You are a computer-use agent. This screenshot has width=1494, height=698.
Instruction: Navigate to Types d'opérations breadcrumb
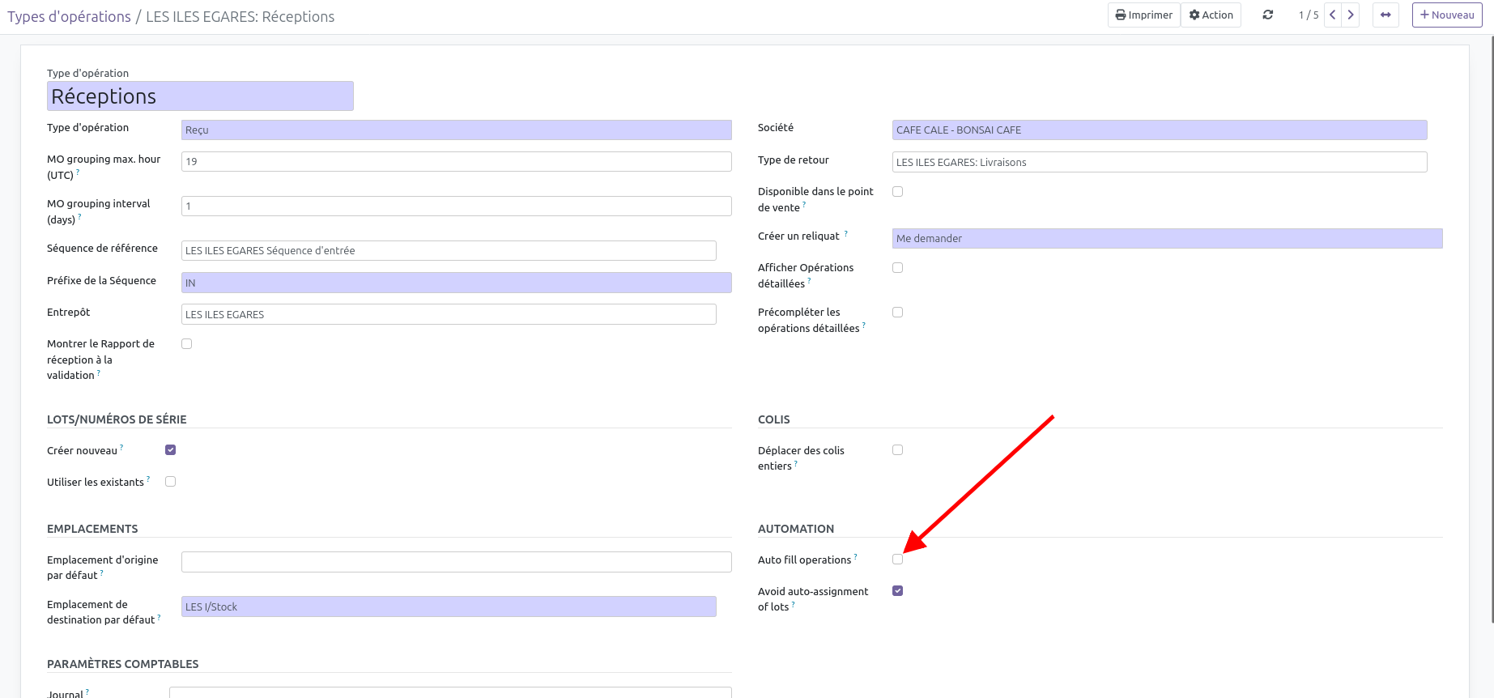click(x=69, y=17)
